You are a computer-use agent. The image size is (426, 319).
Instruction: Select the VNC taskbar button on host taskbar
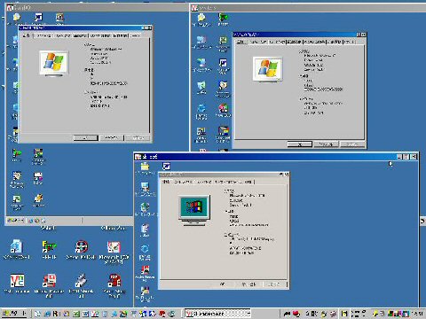coord(217,314)
